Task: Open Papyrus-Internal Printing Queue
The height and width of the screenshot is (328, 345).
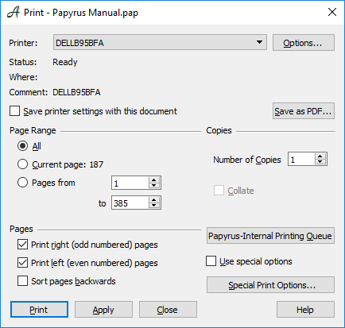Action: coord(270,236)
